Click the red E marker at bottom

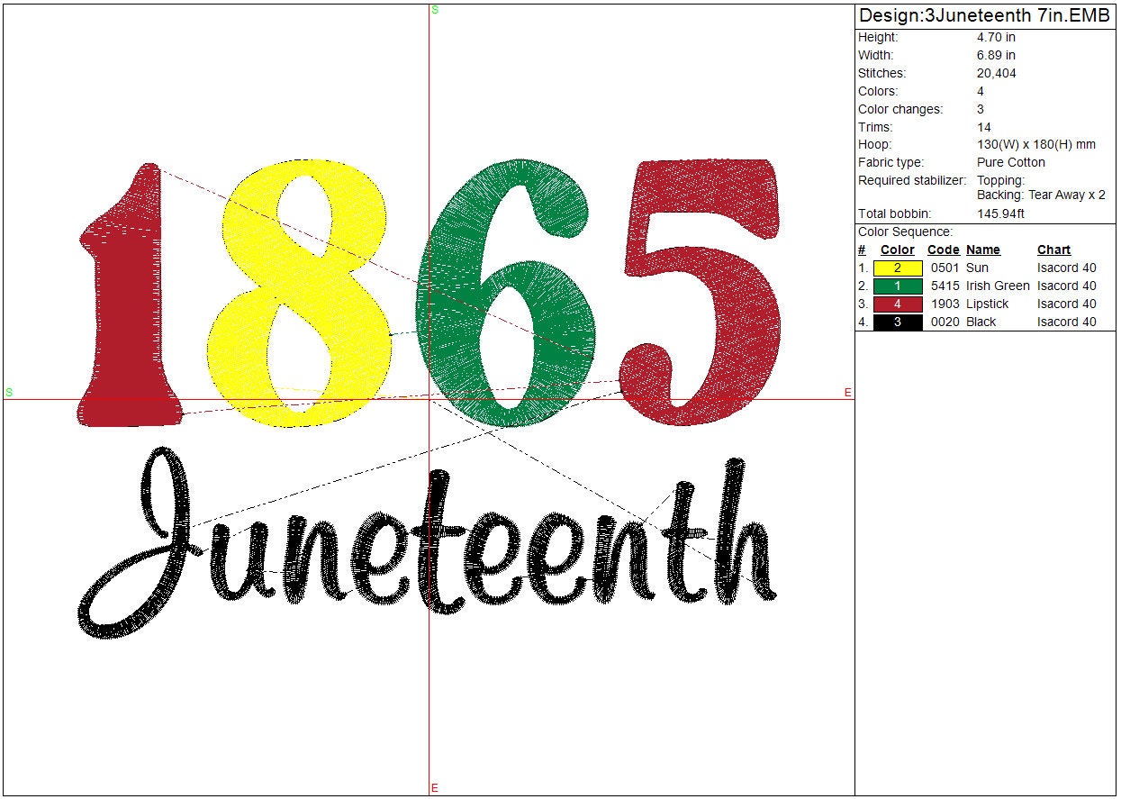click(x=435, y=788)
